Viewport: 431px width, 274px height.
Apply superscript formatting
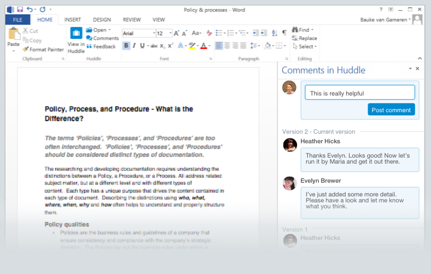pyautogui.click(x=170, y=45)
